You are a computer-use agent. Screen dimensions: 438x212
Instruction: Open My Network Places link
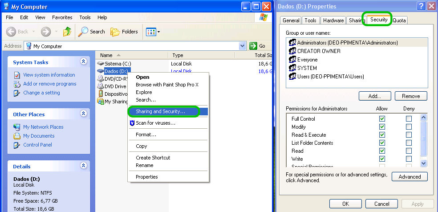pyautogui.click(x=43, y=127)
